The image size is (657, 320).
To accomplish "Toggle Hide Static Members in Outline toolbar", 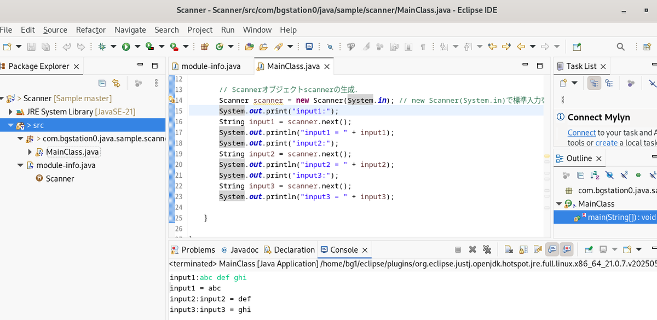I will (x=624, y=175).
